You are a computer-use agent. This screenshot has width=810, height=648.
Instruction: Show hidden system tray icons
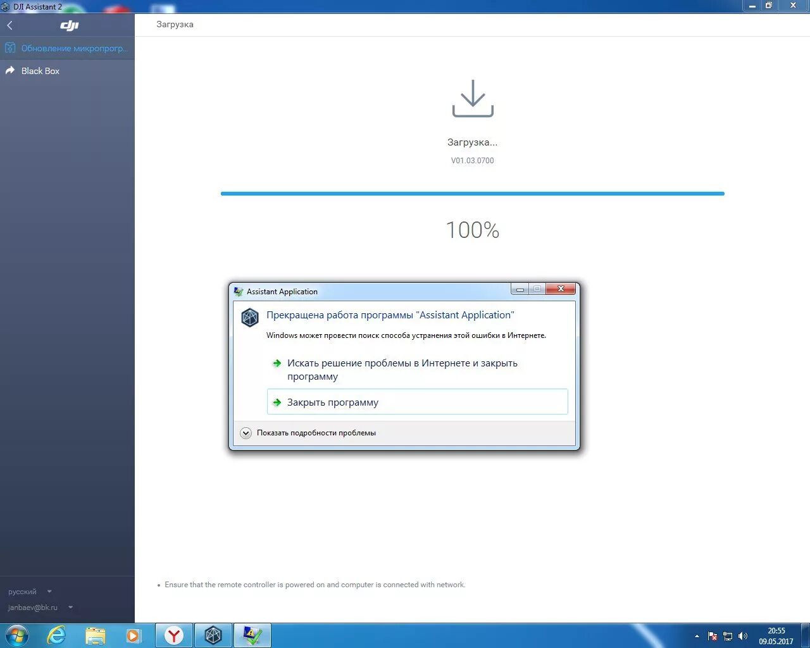(697, 636)
